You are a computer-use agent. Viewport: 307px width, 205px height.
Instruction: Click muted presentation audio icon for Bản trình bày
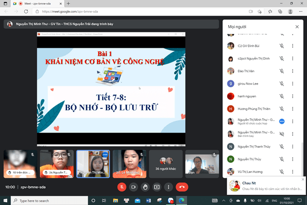pyautogui.click(x=282, y=134)
